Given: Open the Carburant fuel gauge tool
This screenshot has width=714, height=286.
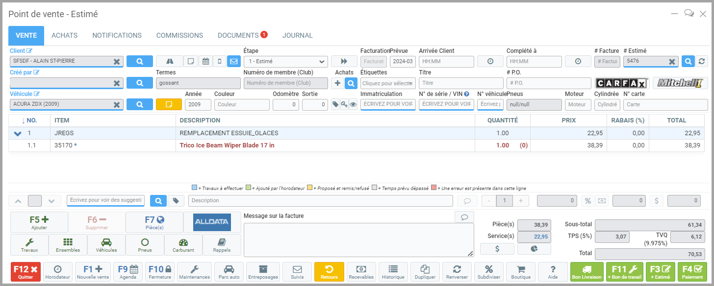Looking at the screenshot, I should [x=183, y=244].
